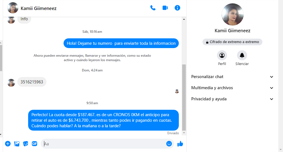283x152 pixels.
Task: Click the conversation scrollbar thumb
Action: point(184,98)
